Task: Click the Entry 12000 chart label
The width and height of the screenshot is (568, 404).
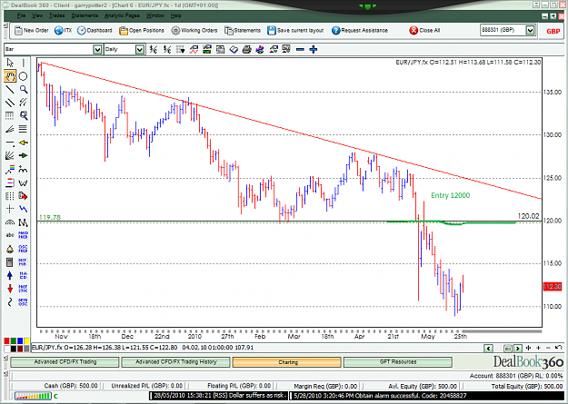Action: [x=450, y=195]
